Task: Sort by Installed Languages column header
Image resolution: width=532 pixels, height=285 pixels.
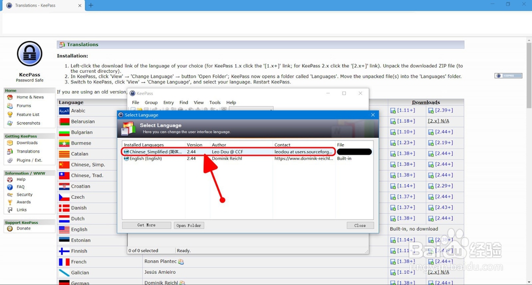Action: [x=154, y=145]
